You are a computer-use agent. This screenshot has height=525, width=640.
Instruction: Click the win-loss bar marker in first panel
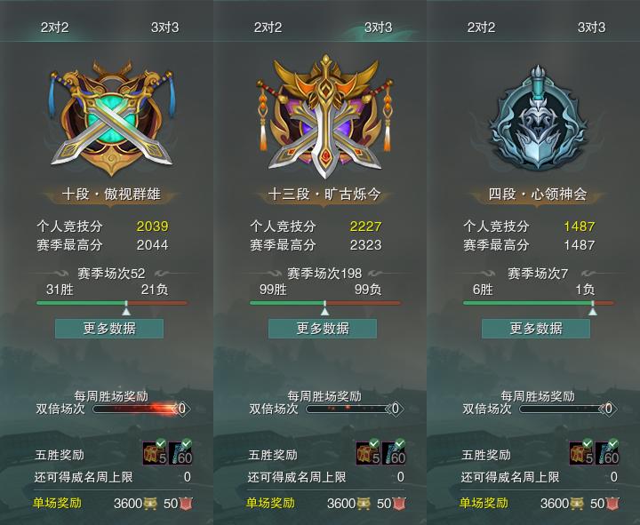pyautogui.click(x=126, y=308)
